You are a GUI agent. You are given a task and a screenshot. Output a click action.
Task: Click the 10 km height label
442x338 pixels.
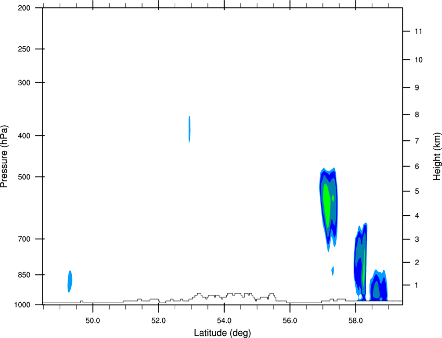(419, 60)
